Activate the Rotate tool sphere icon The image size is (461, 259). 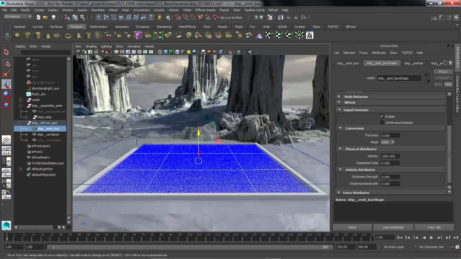[x=6, y=95]
